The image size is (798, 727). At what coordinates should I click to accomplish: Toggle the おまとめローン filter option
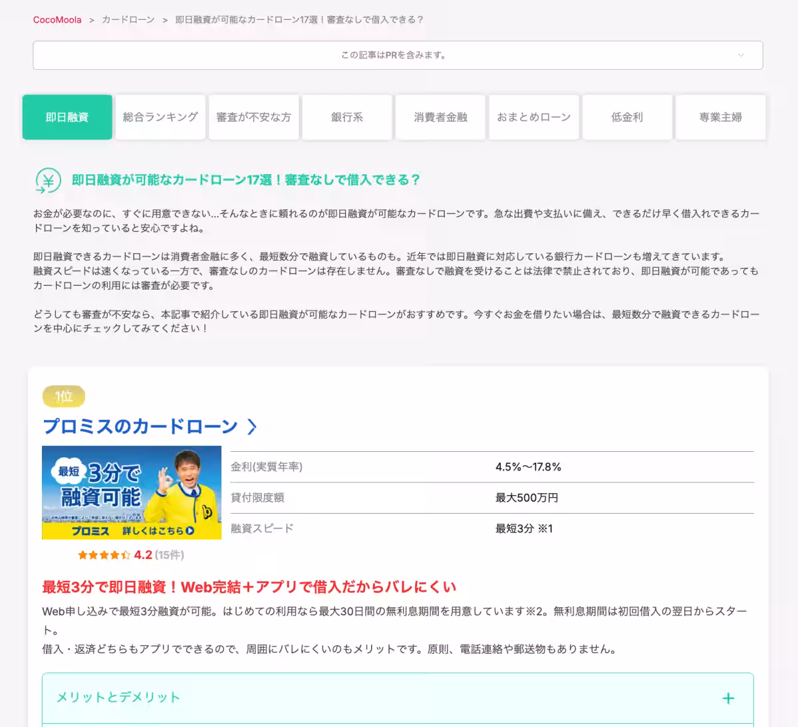pyautogui.click(x=534, y=117)
